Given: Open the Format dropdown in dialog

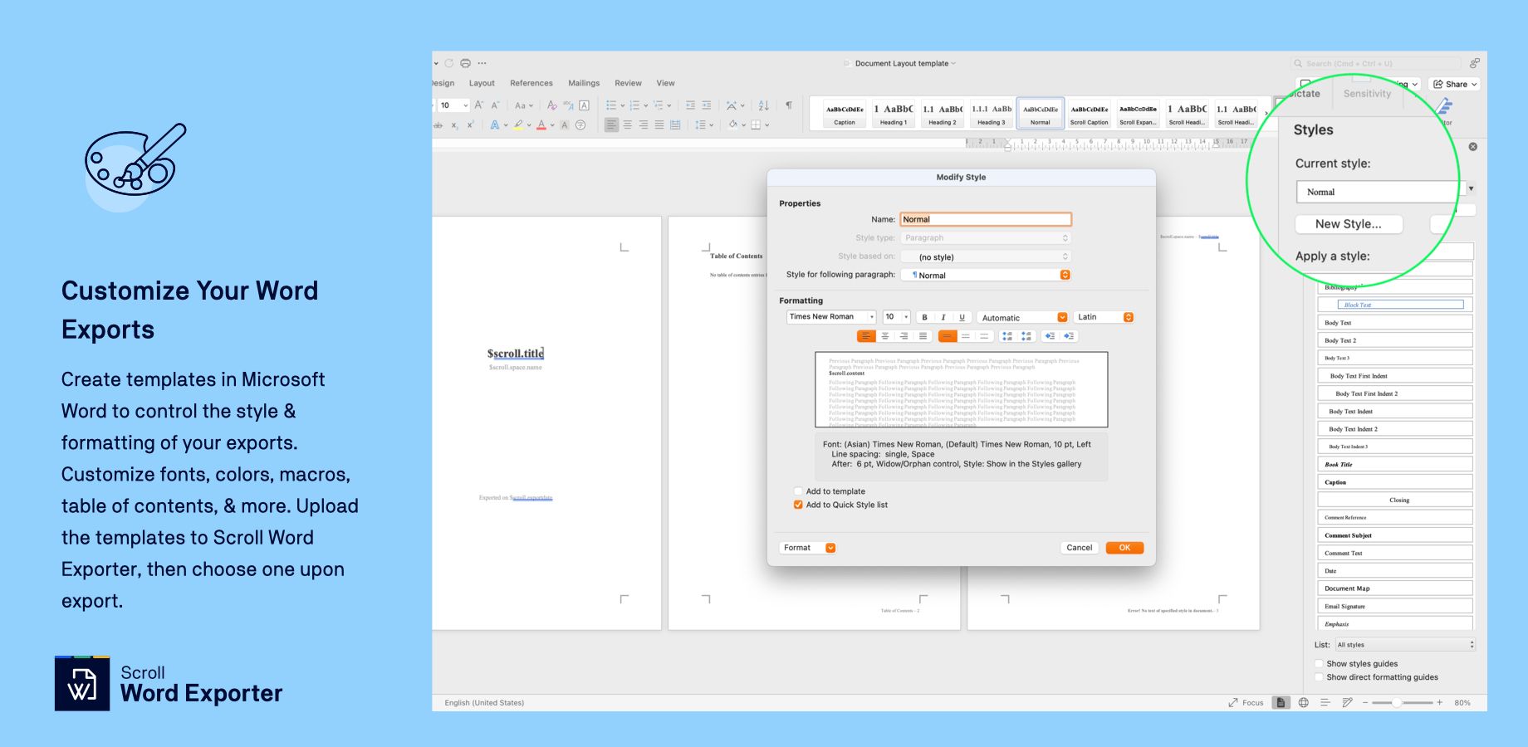Looking at the screenshot, I should coord(808,548).
